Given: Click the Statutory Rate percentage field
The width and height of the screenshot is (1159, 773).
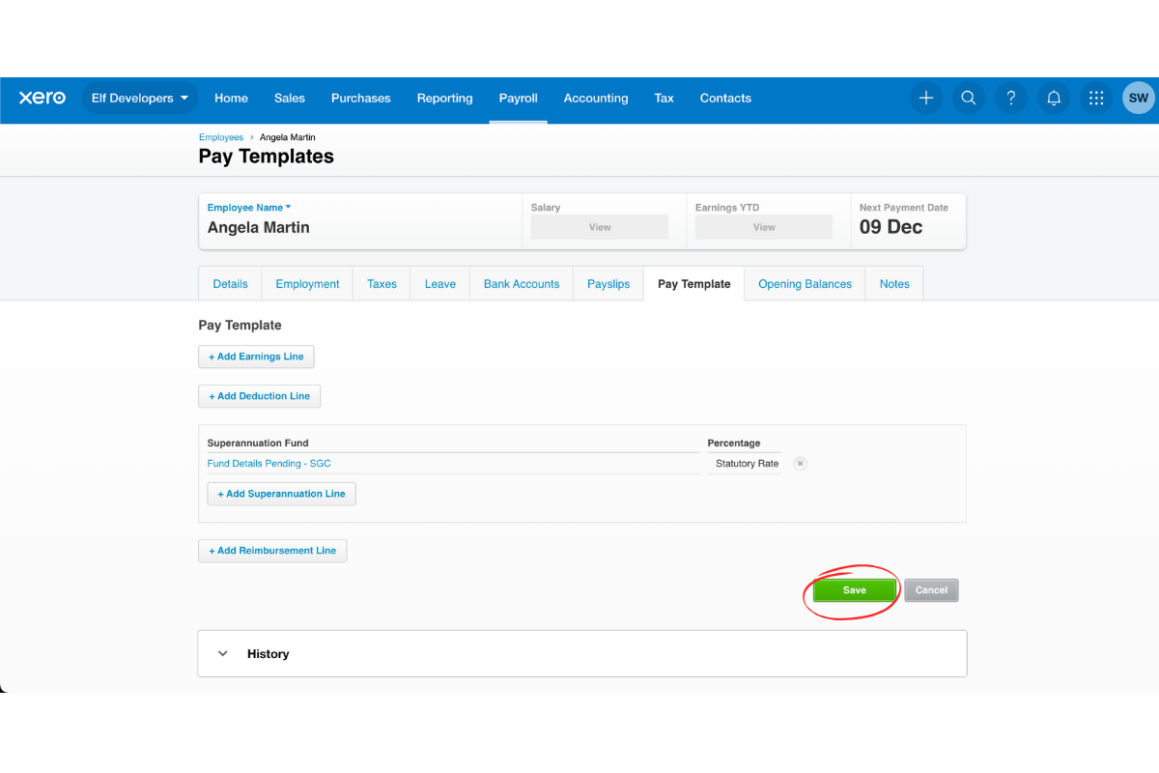Looking at the screenshot, I should (x=745, y=463).
